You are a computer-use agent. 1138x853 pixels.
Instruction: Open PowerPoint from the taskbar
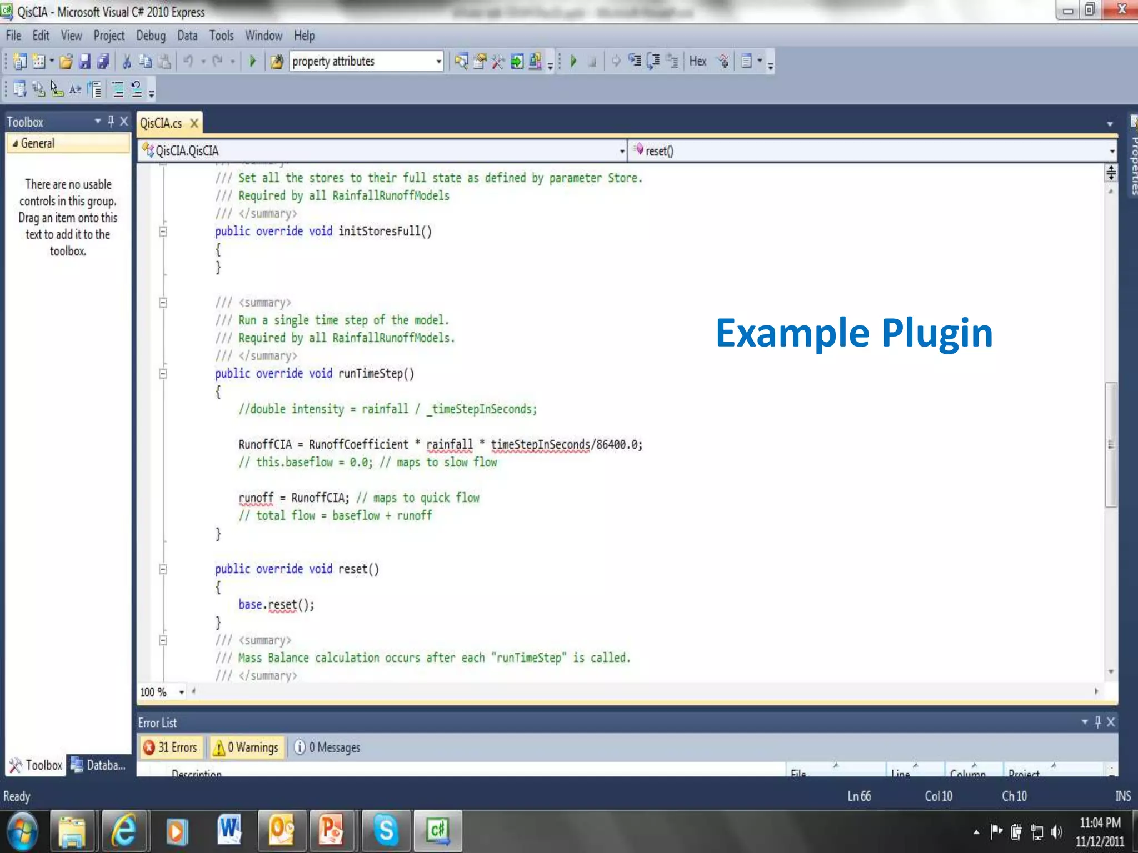coord(332,831)
